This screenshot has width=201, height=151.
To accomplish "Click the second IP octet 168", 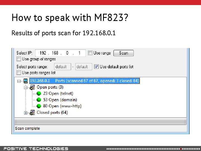I will (x=55, y=53).
